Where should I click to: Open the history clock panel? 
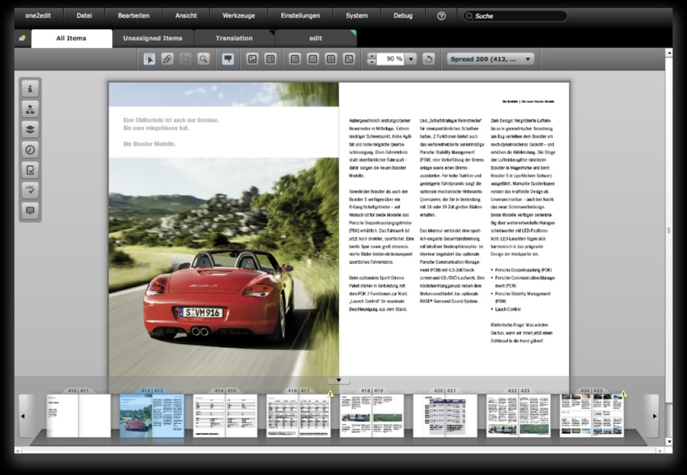click(30, 150)
